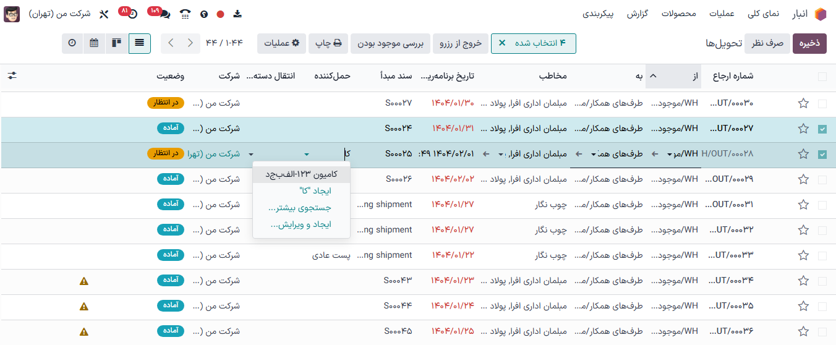The width and height of the screenshot is (836, 345).
Task: Click the VoIP phone icon
Action: tap(186, 14)
